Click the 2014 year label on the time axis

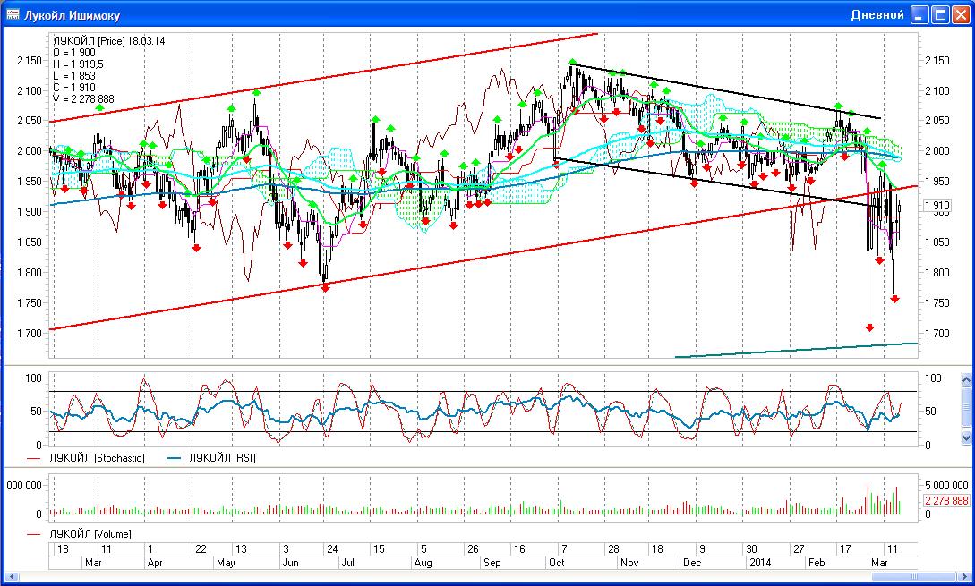pos(760,563)
